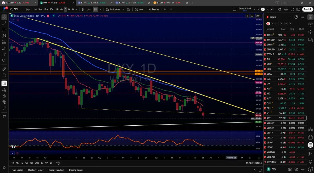This screenshot has width=314, height=173.
Task: Open watchlist more options menu
Action: coord(302,17)
